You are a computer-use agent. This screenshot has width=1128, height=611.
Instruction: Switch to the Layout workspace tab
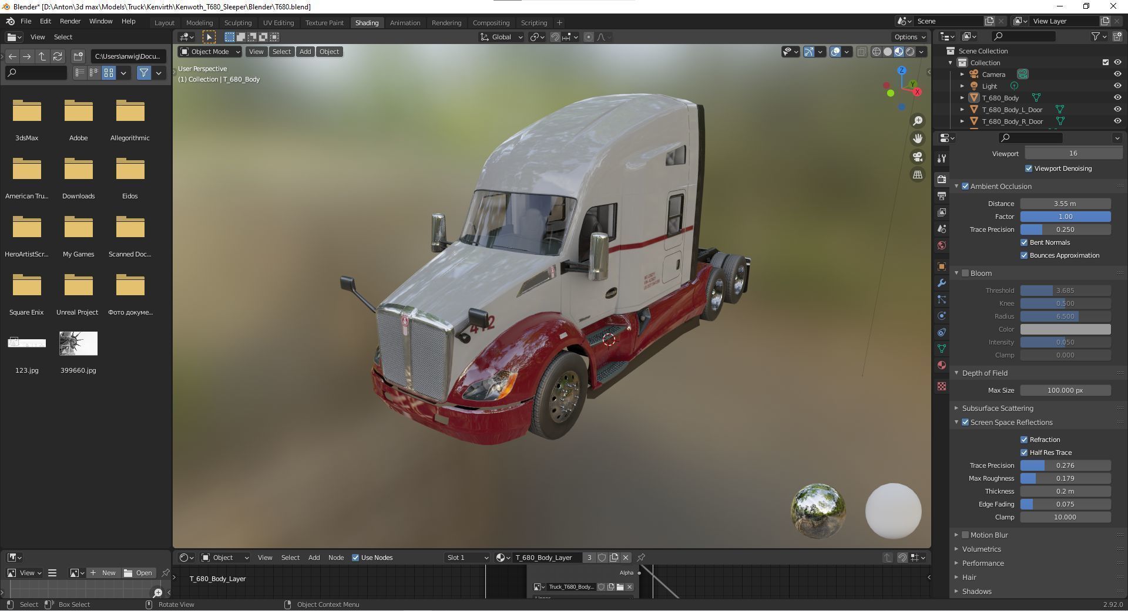(164, 23)
